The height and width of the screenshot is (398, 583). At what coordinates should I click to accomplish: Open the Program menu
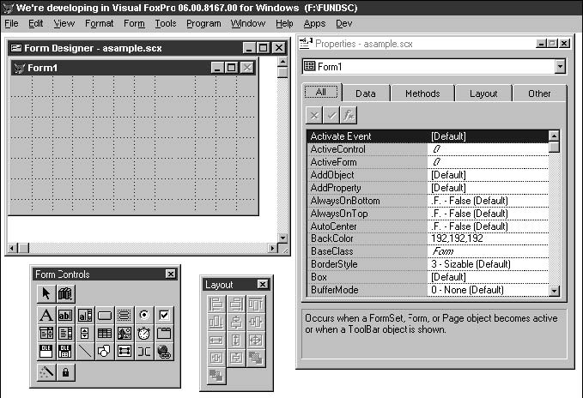[203, 24]
